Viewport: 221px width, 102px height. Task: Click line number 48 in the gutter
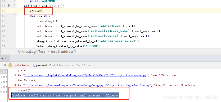[x=3, y=26]
